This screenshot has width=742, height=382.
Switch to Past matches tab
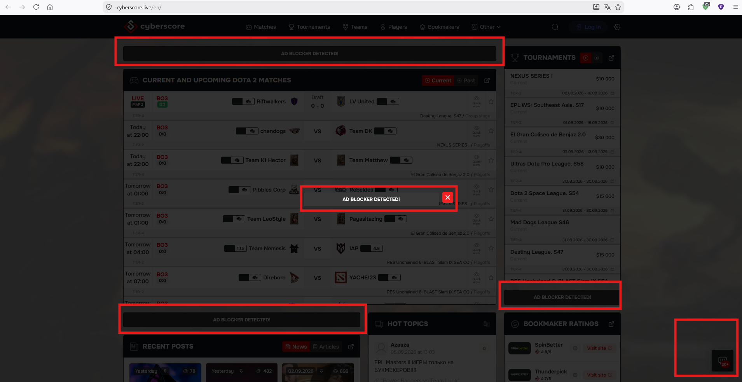[466, 80]
